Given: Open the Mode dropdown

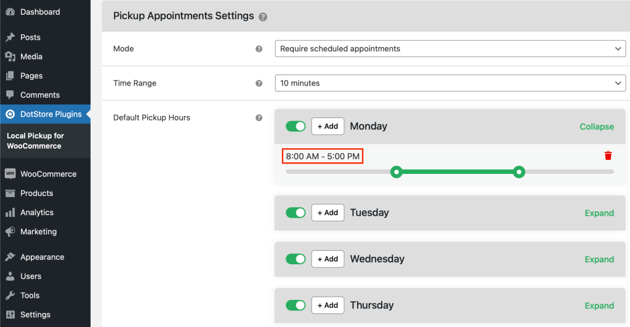Looking at the screenshot, I should [450, 49].
